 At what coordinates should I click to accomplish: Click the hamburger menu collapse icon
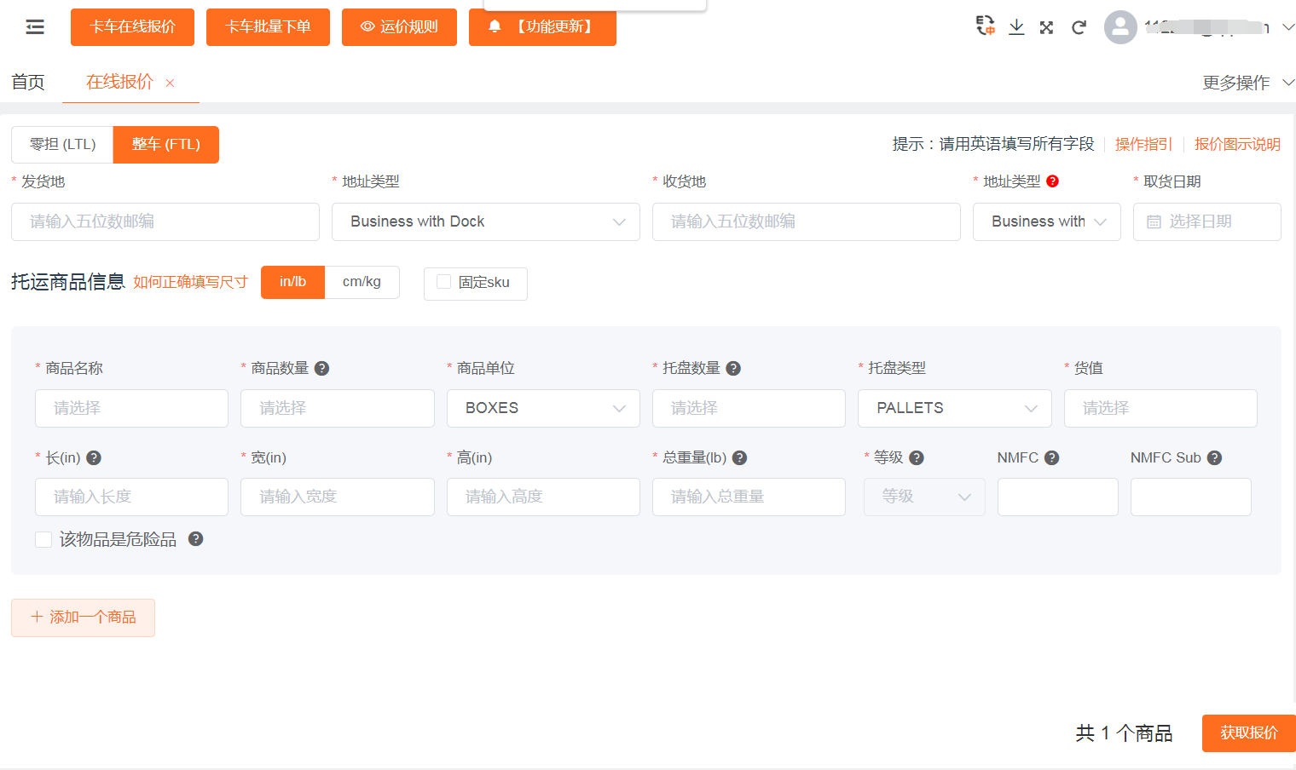coord(35,27)
